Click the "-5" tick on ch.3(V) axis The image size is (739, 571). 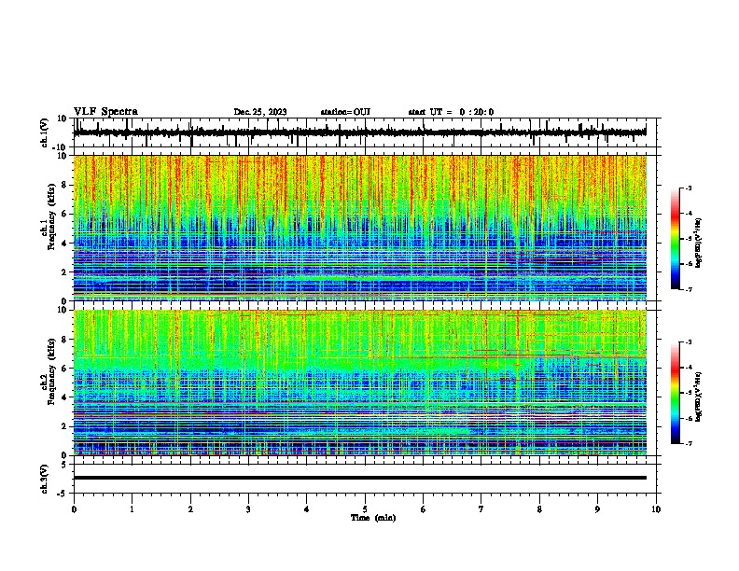[63, 494]
